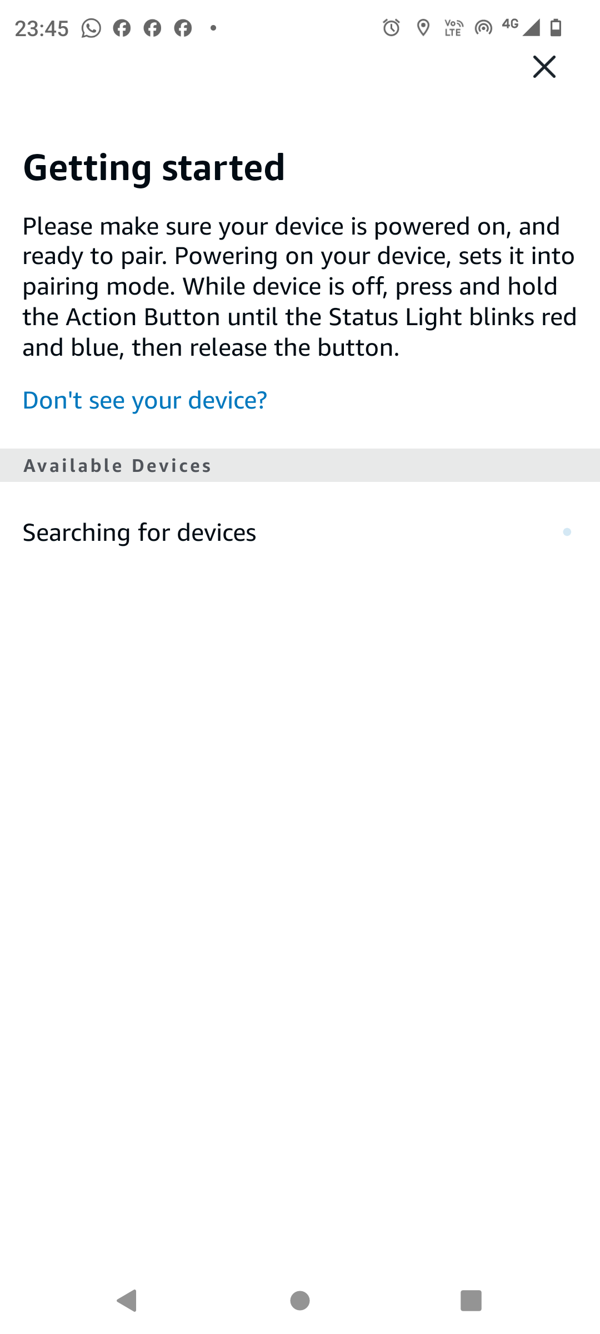600x1334 pixels.
Task: Tap the Available Devices section header
Action: 117,466
